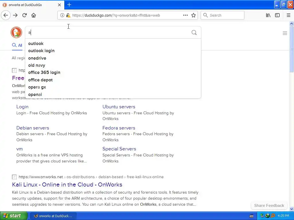Submit search with magnifier in DuckDuckGo box

pos(194,33)
